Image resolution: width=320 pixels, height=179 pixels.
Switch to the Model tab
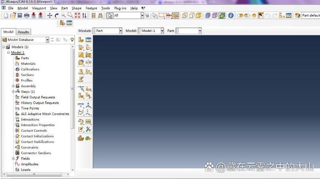click(9, 32)
